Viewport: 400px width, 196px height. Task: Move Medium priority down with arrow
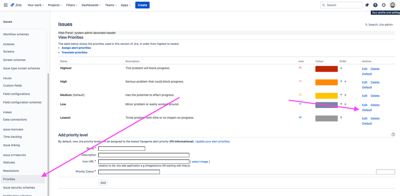pos(345,95)
